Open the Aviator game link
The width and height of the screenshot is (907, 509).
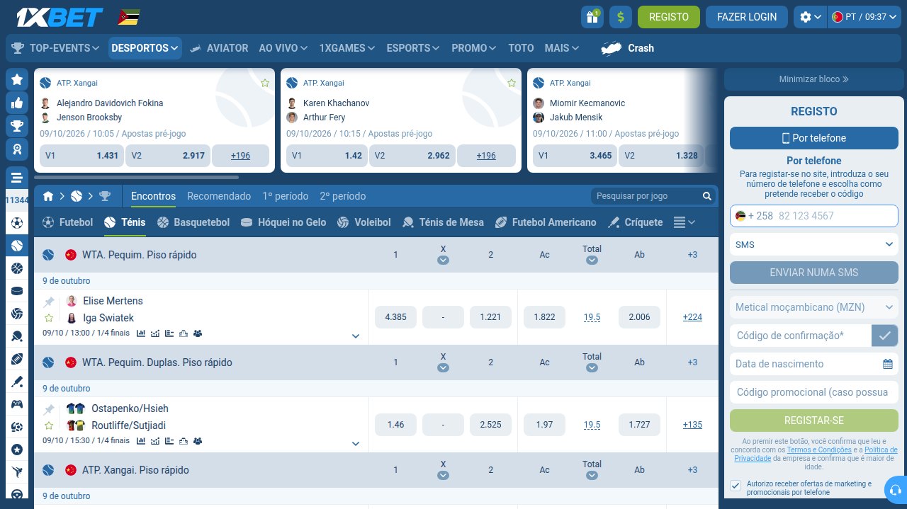[x=220, y=48]
